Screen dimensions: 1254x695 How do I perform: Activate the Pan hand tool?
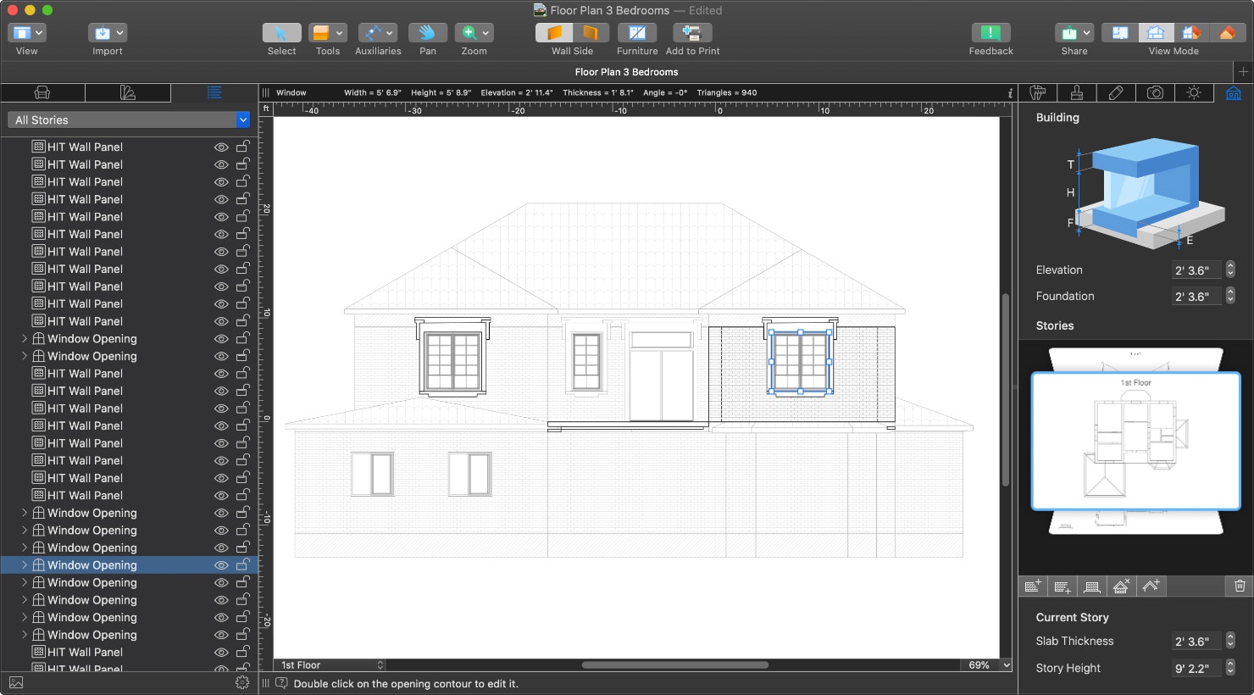pyautogui.click(x=427, y=33)
